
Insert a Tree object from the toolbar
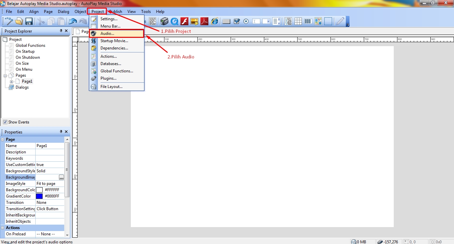click(x=288, y=22)
